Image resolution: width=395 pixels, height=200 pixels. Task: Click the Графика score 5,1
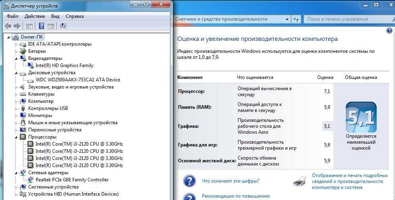(327, 126)
